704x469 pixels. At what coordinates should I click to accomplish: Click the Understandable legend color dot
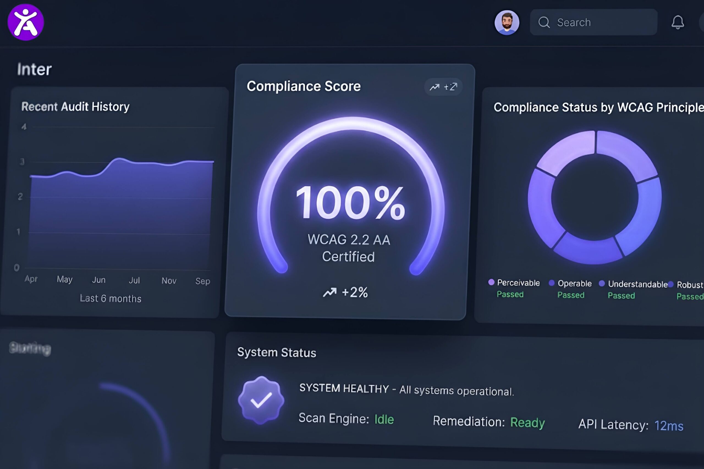tap(602, 284)
